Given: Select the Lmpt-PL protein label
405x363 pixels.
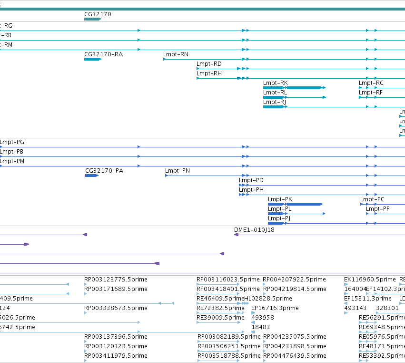Looking at the screenshot, I should coord(279,209).
